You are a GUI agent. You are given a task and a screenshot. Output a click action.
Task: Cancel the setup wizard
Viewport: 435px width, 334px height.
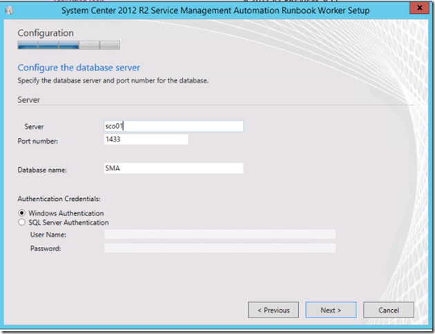pyautogui.click(x=388, y=310)
